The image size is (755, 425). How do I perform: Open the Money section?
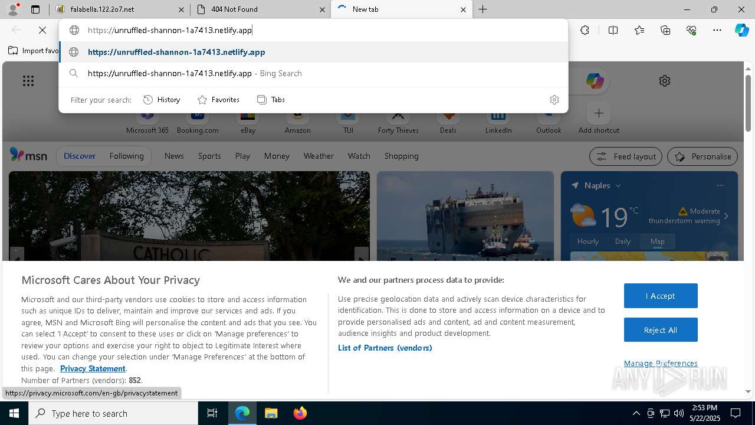(277, 156)
